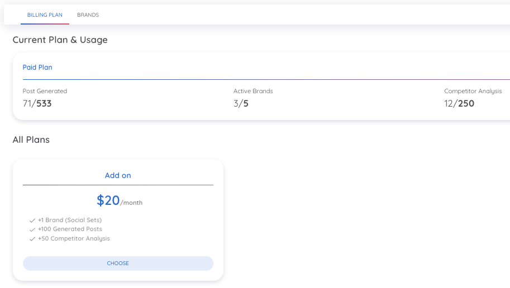Select the 71/533 posts usage value

pyautogui.click(x=37, y=103)
